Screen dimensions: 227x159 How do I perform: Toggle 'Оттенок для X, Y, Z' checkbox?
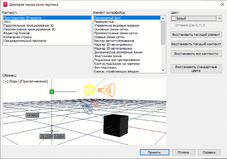tap(173, 25)
